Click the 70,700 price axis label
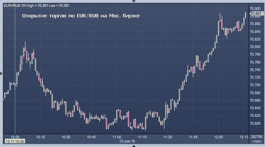This screenshot has height=147, width=265. click(x=255, y=85)
